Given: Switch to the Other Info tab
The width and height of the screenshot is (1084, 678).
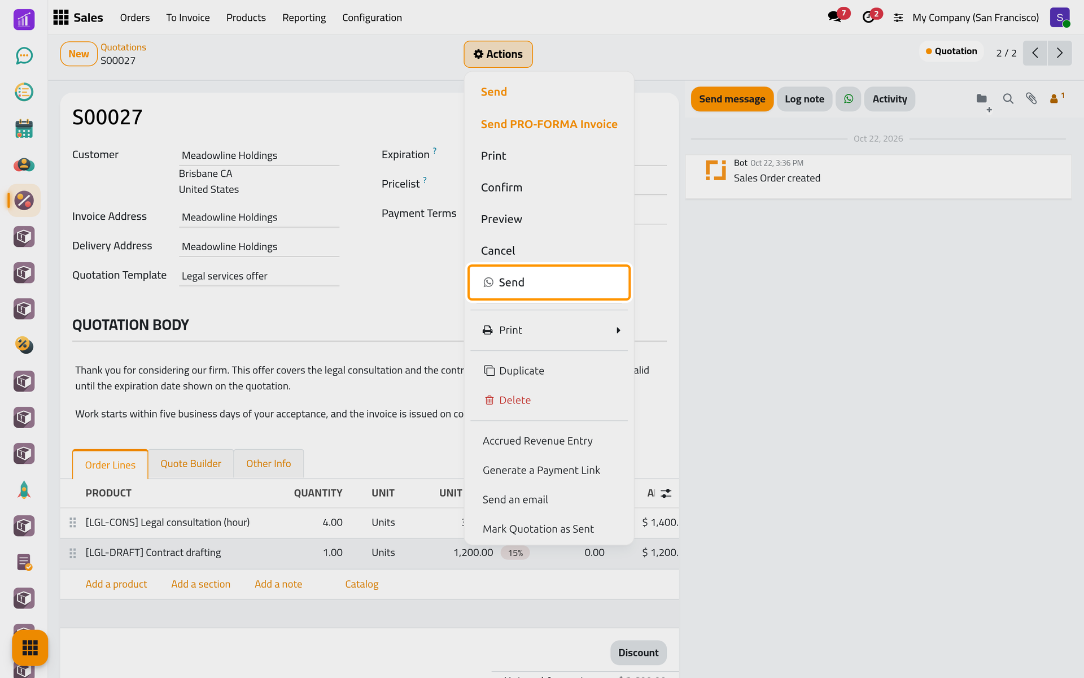Looking at the screenshot, I should (269, 464).
